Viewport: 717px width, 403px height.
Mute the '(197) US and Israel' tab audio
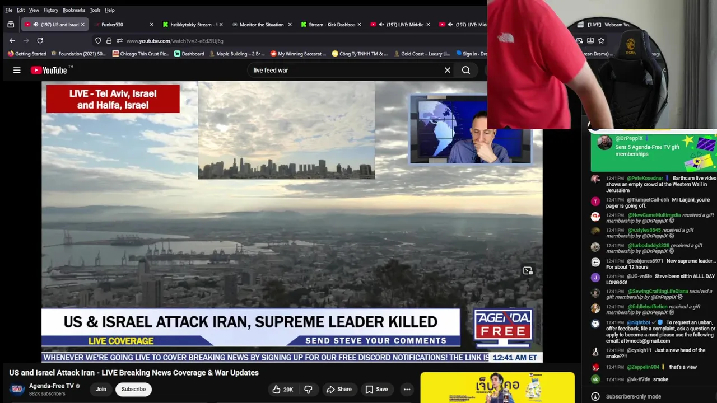36,25
